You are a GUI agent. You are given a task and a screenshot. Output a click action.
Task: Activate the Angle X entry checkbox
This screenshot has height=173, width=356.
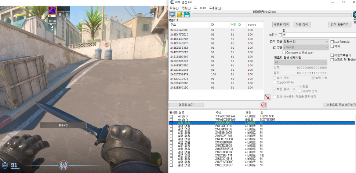point(171,116)
